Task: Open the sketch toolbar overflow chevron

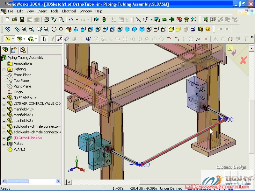Action: point(252,37)
